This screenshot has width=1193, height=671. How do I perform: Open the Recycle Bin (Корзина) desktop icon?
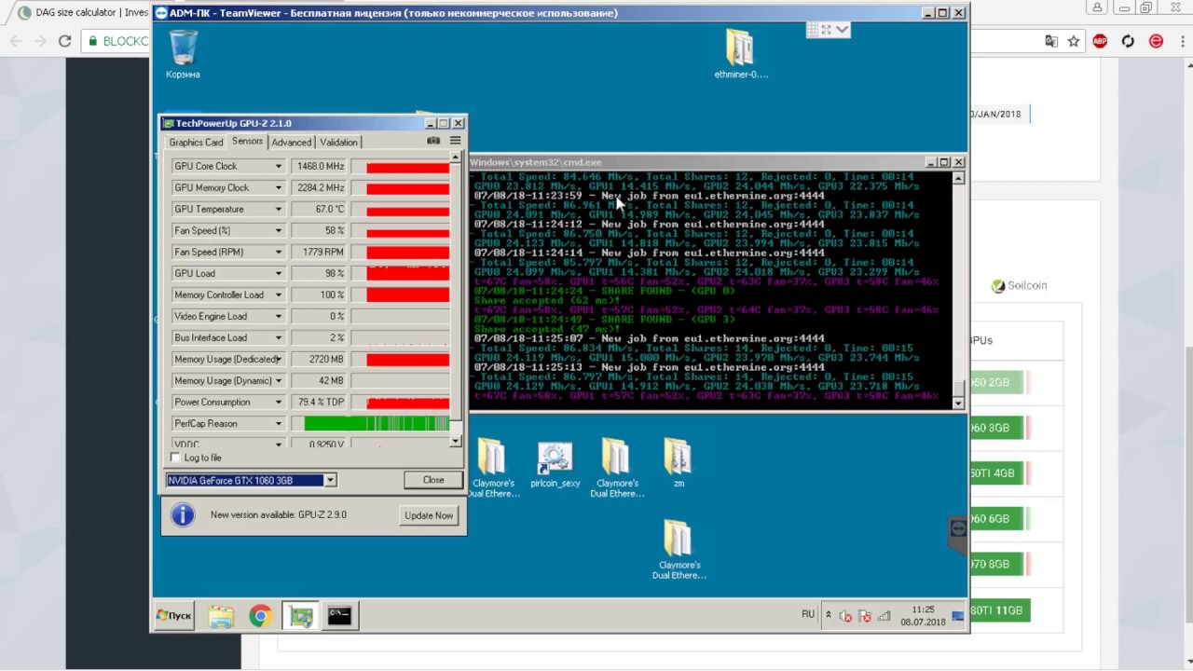click(183, 54)
